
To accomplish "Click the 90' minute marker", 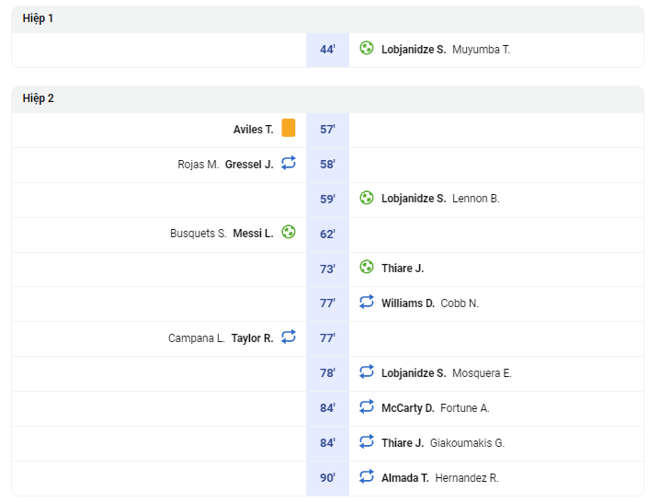I will coord(327,478).
